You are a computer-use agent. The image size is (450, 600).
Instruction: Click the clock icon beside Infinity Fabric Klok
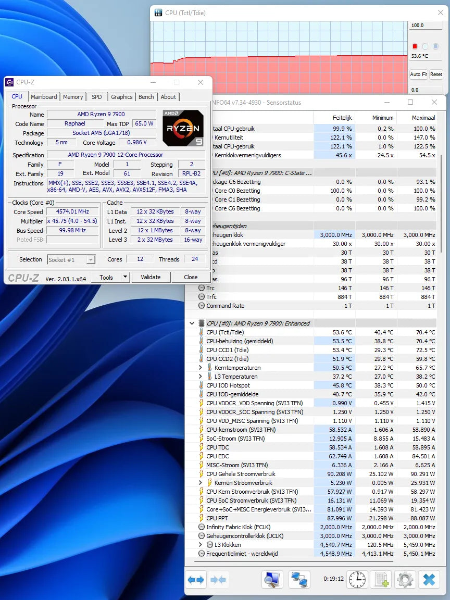click(x=201, y=527)
